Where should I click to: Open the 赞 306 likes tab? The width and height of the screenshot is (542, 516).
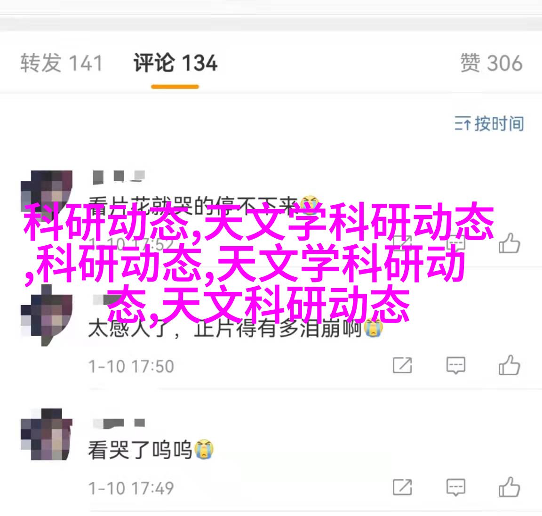click(x=491, y=63)
